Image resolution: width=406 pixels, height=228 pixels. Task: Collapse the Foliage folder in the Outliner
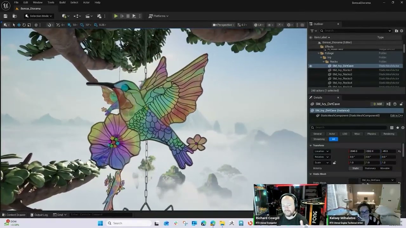click(x=319, y=53)
